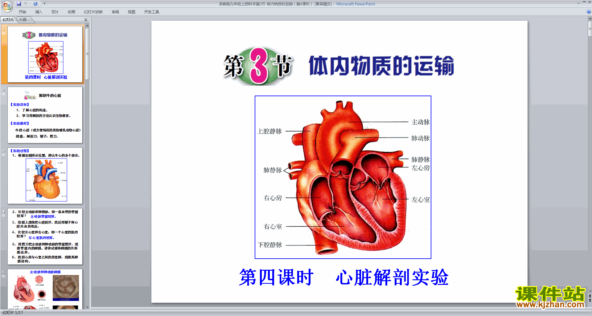The height and width of the screenshot is (316, 592).
Task: Select slide 5 thumbnail 主动脉和肺动脉瓣膜
Action: [45, 289]
